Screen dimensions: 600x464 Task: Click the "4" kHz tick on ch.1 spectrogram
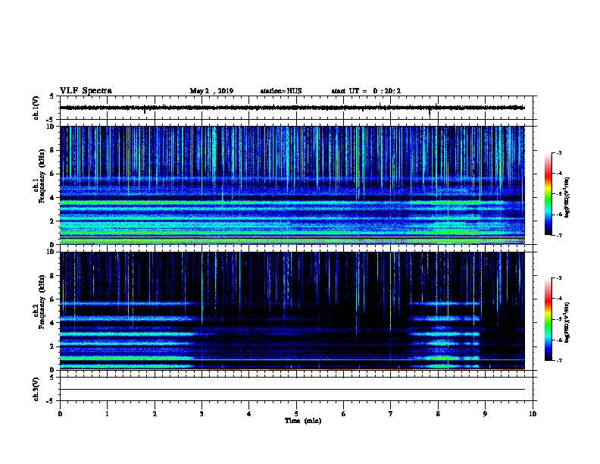53,198
